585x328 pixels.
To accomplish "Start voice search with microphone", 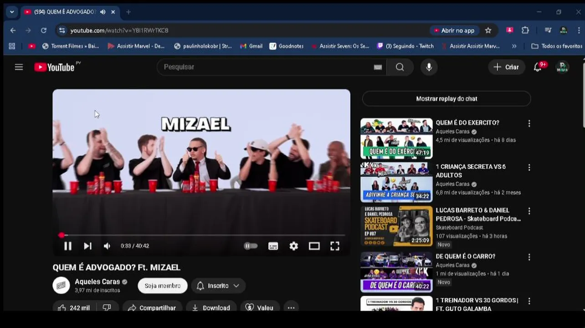I will point(429,67).
